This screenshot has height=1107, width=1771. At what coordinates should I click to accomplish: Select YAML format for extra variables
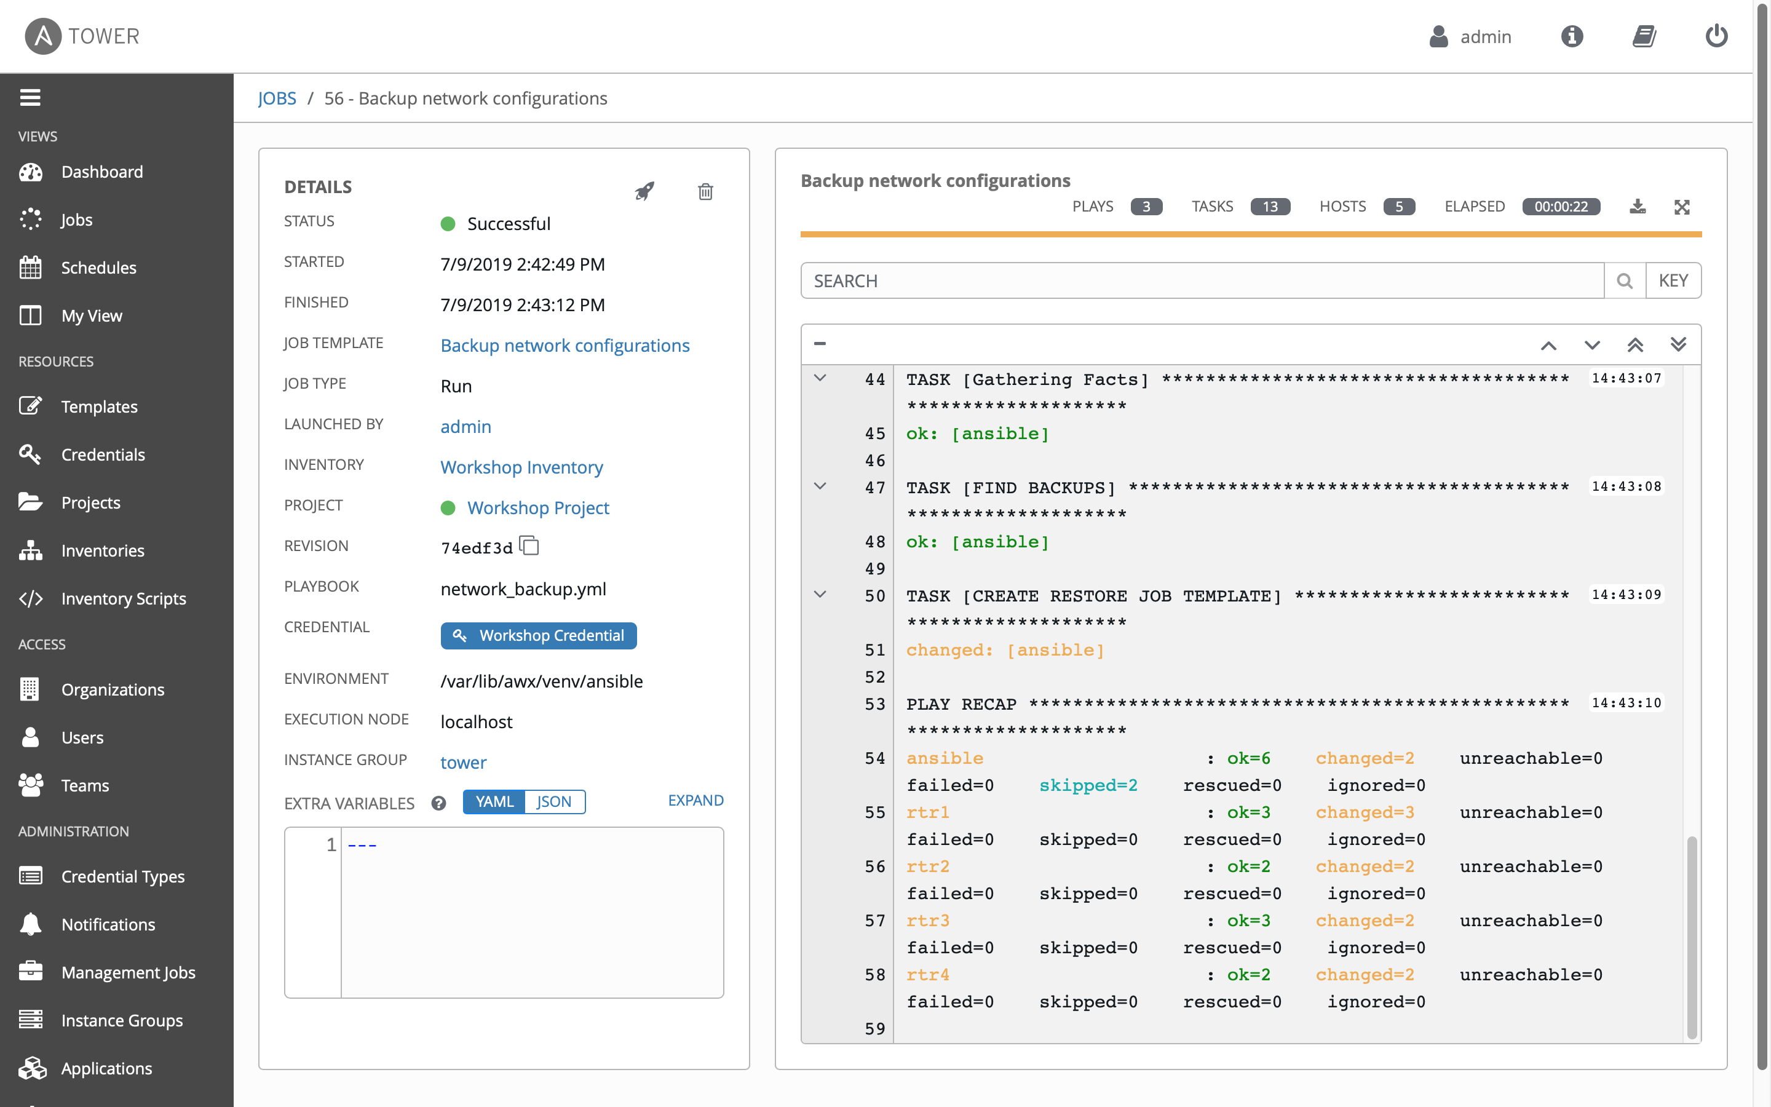click(494, 802)
